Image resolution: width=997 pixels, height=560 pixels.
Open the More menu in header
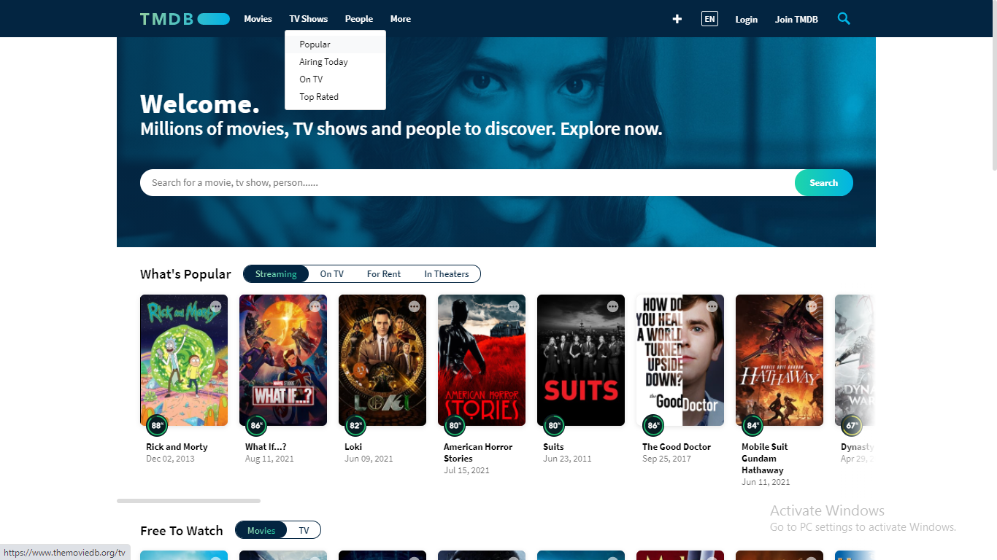(x=401, y=19)
